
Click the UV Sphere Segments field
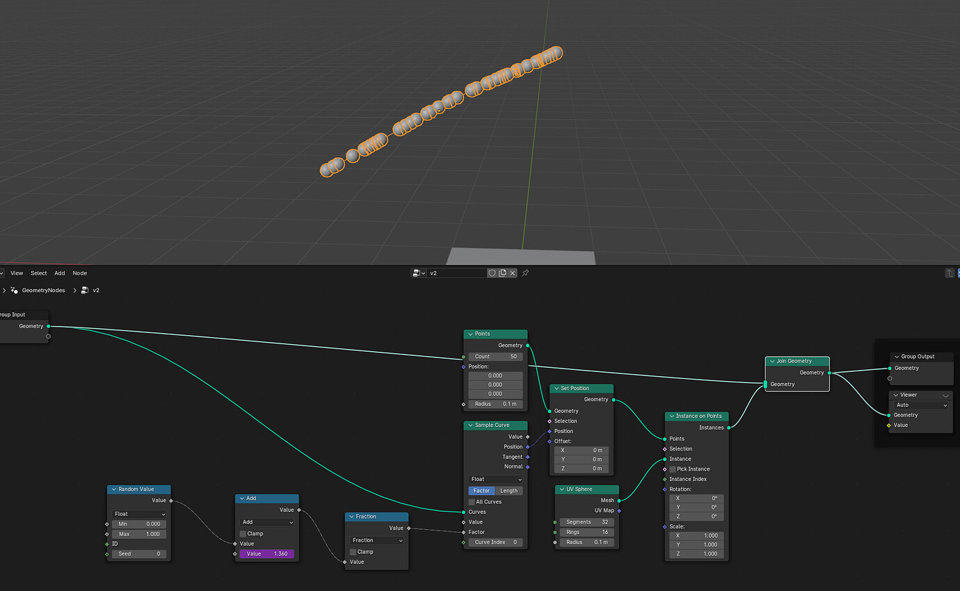(x=587, y=522)
